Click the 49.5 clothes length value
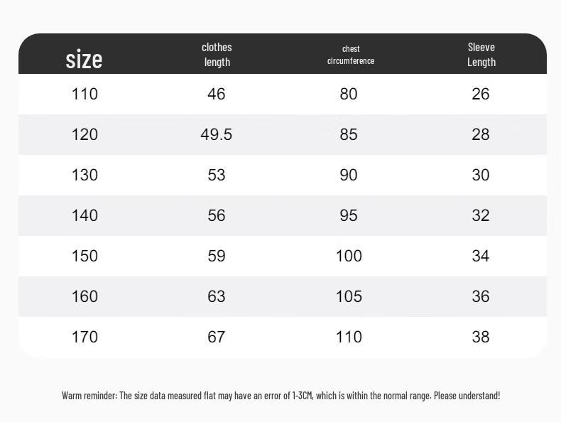 coord(217,134)
